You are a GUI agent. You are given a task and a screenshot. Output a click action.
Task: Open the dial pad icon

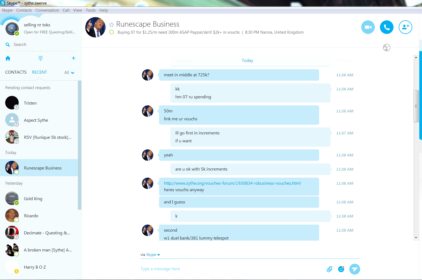click(41, 58)
